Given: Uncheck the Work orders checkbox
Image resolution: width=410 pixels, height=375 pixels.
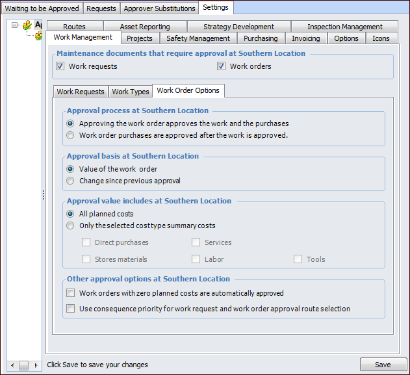Looking at the screenshot, I should (222, 66).
